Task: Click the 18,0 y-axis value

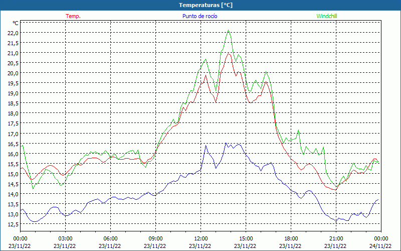Action: pos(13,113)
